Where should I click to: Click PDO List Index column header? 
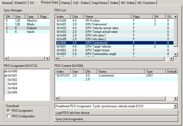(63, 17)
